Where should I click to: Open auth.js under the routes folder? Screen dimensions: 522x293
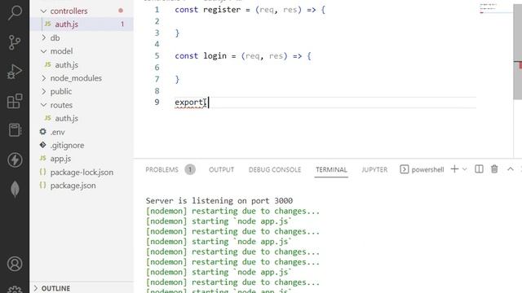pyautogui.click(x=82, y=118)
